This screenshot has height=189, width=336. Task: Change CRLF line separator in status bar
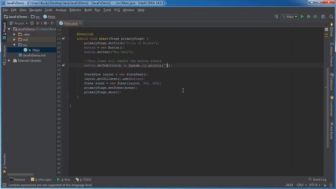click(x=301, y=185)
